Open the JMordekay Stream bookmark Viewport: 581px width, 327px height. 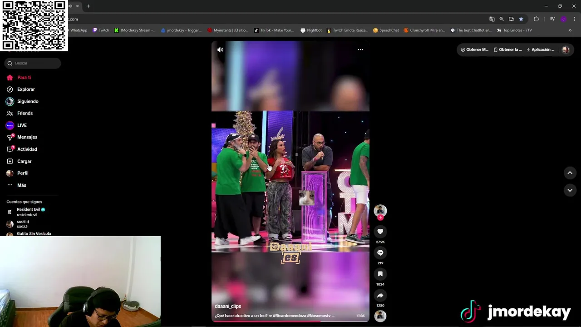[135, 30]
